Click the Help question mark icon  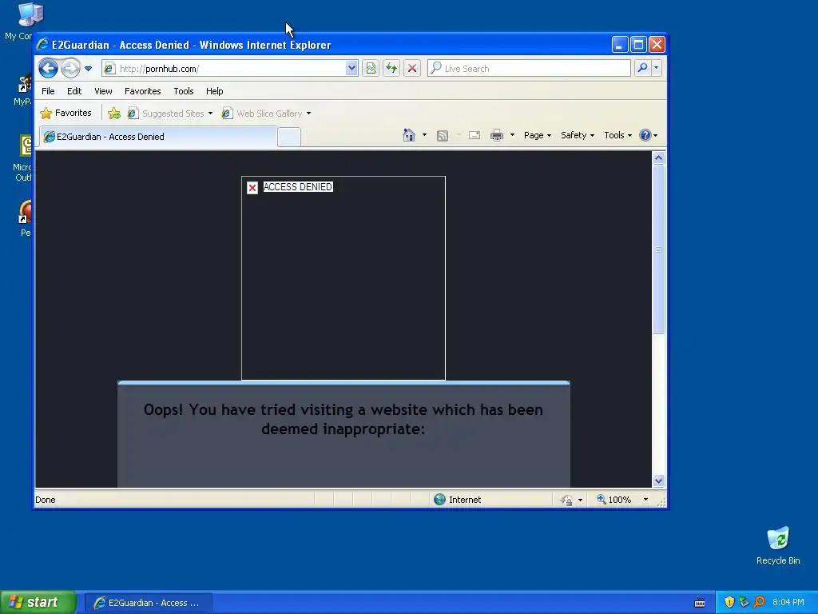(x=645, y=135)
